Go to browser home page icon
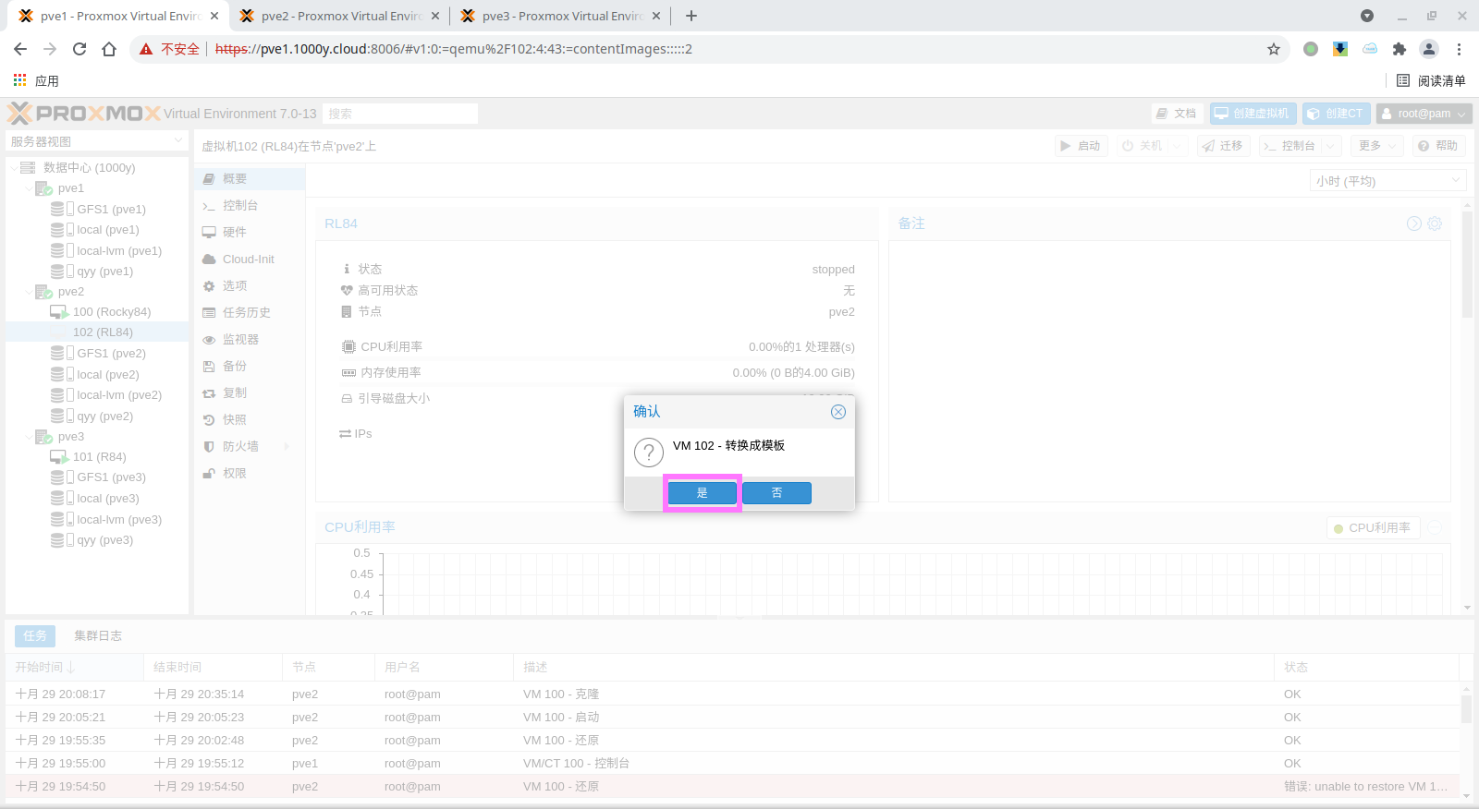 coord(109,49)
